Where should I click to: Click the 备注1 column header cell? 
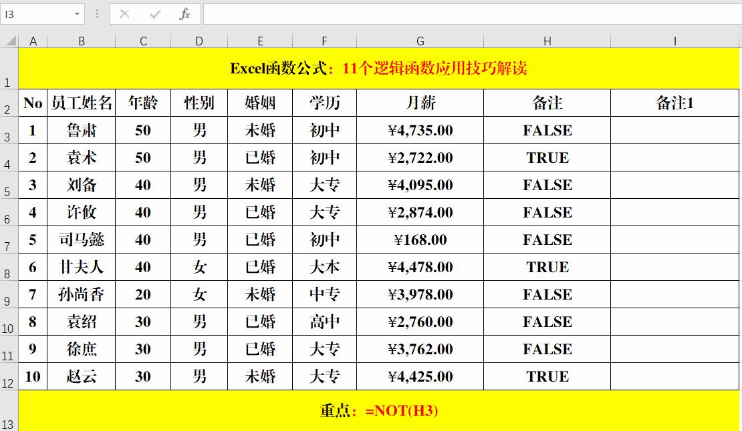pos(674,103)
